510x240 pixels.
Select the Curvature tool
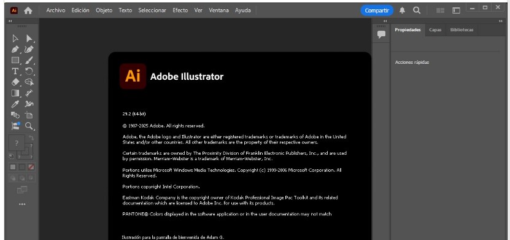(x=29, y=50)
